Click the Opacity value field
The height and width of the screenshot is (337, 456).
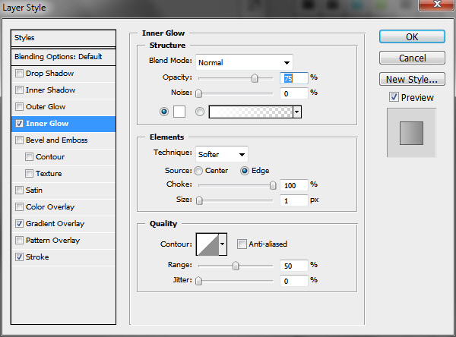[x=293, y=78]
